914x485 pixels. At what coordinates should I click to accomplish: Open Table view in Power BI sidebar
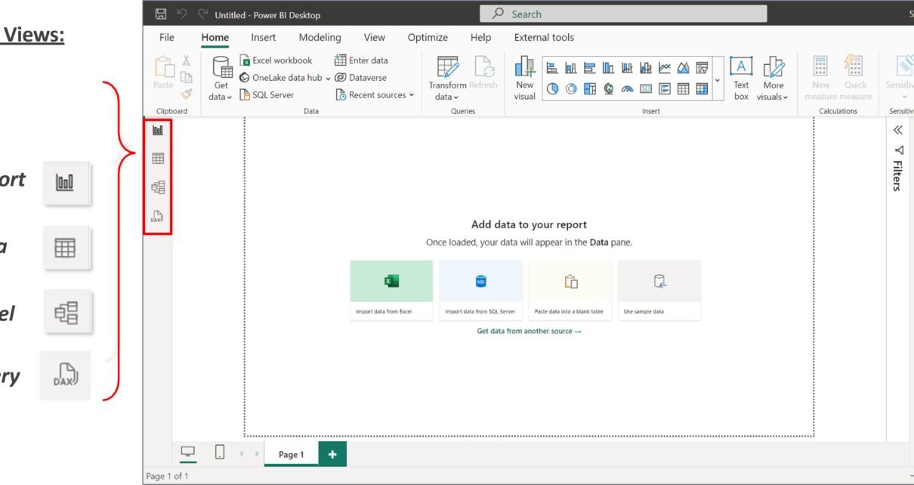click(158, 159)
